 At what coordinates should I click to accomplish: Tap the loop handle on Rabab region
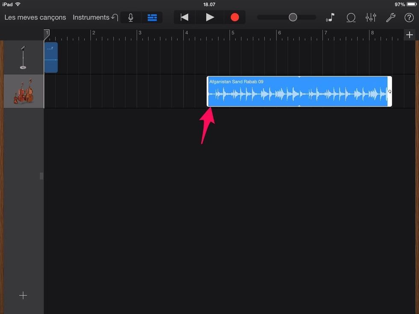[389, 92]
